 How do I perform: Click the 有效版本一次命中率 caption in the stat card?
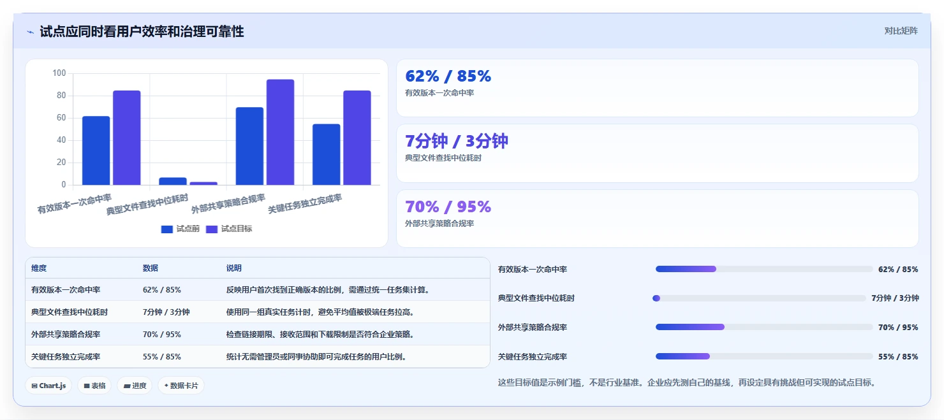click(x=439, y=93)
